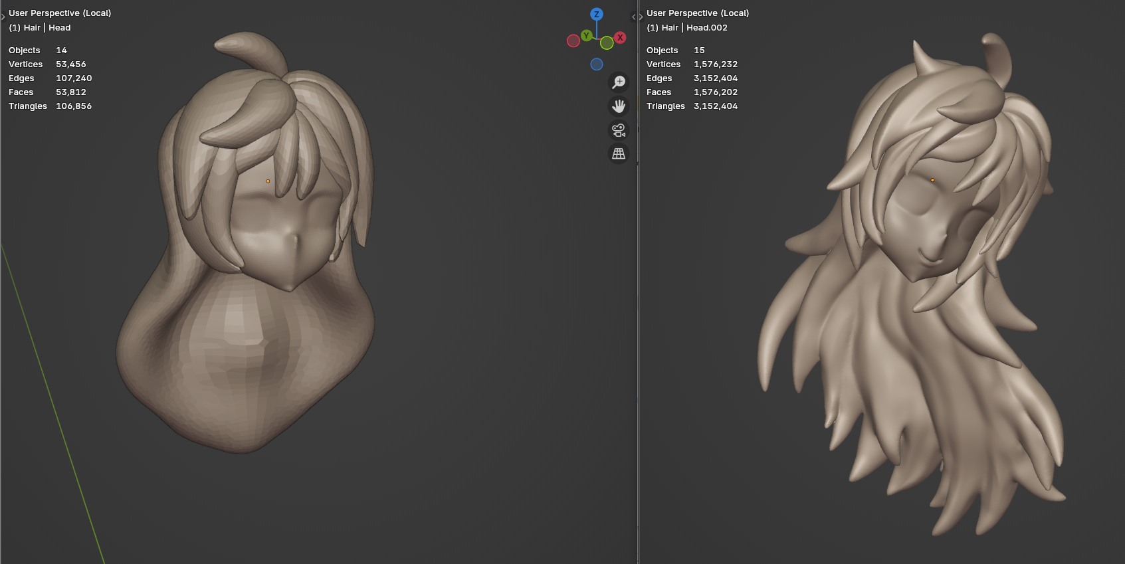Switch perspective/orthographic with grid icon
Image resolution: width=1125 pixels, height=564 pixels.
click(x=619, y=154)
